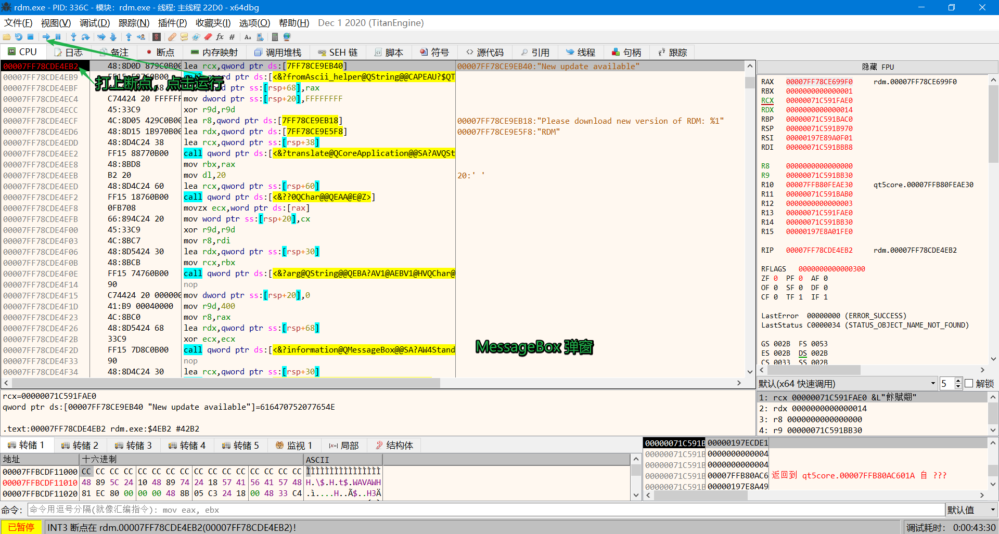Image resolution: width=999 pixels, height=534 pixels.
Task: Open the Calculator icon
Action: tap(275, 37)
